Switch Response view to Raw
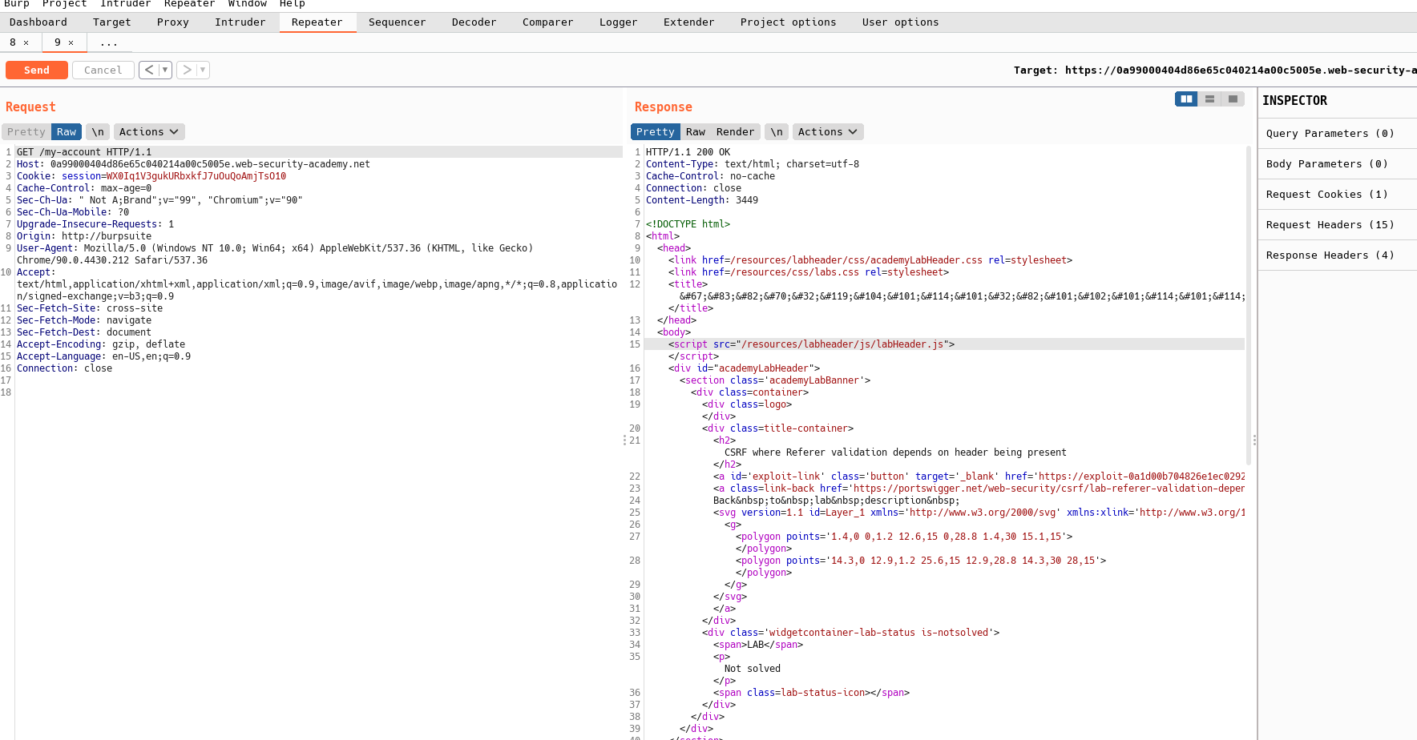 [696, 132]
